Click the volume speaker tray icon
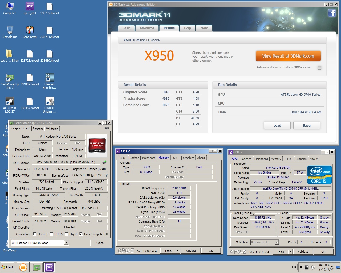The height and width of the screenshot is (273, 341). (313, 267)
